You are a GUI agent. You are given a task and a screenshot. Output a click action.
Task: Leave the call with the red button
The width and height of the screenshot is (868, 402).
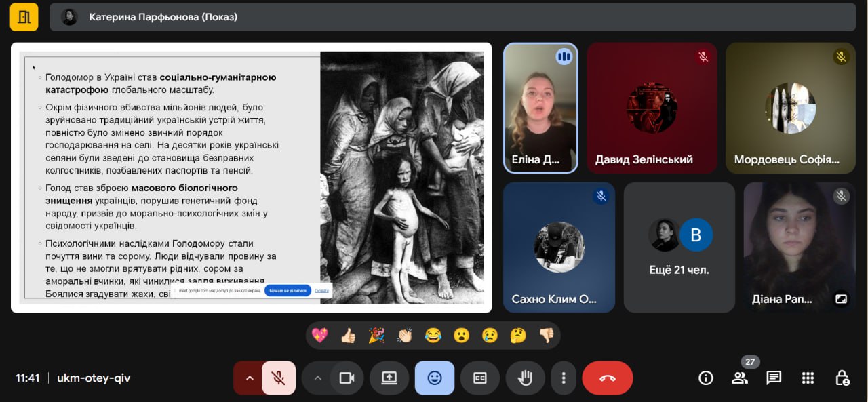[x=607, y=378]
